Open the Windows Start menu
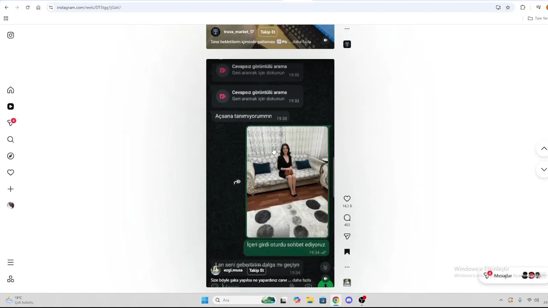 click(x=205, y=300)
